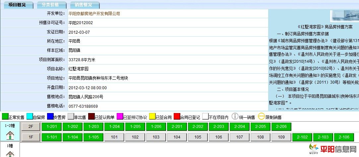Click gray unit 103

click(156, 137)
